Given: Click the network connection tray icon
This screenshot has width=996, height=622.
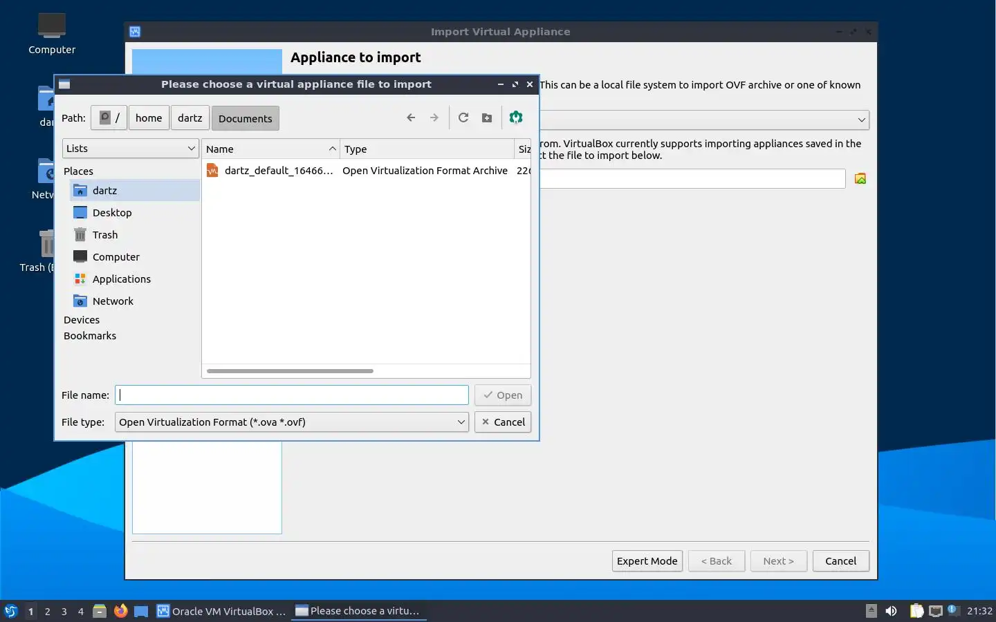Looking at the screenshot, I should (x=935, y=611).
